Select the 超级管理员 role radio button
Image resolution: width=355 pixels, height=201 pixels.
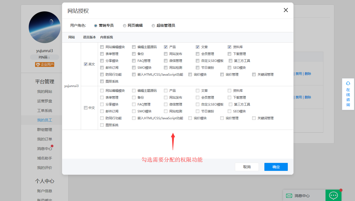[x=153, y=26]
